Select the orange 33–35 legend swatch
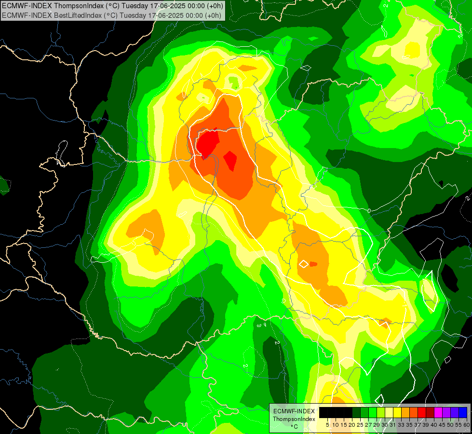 (405, 412)
